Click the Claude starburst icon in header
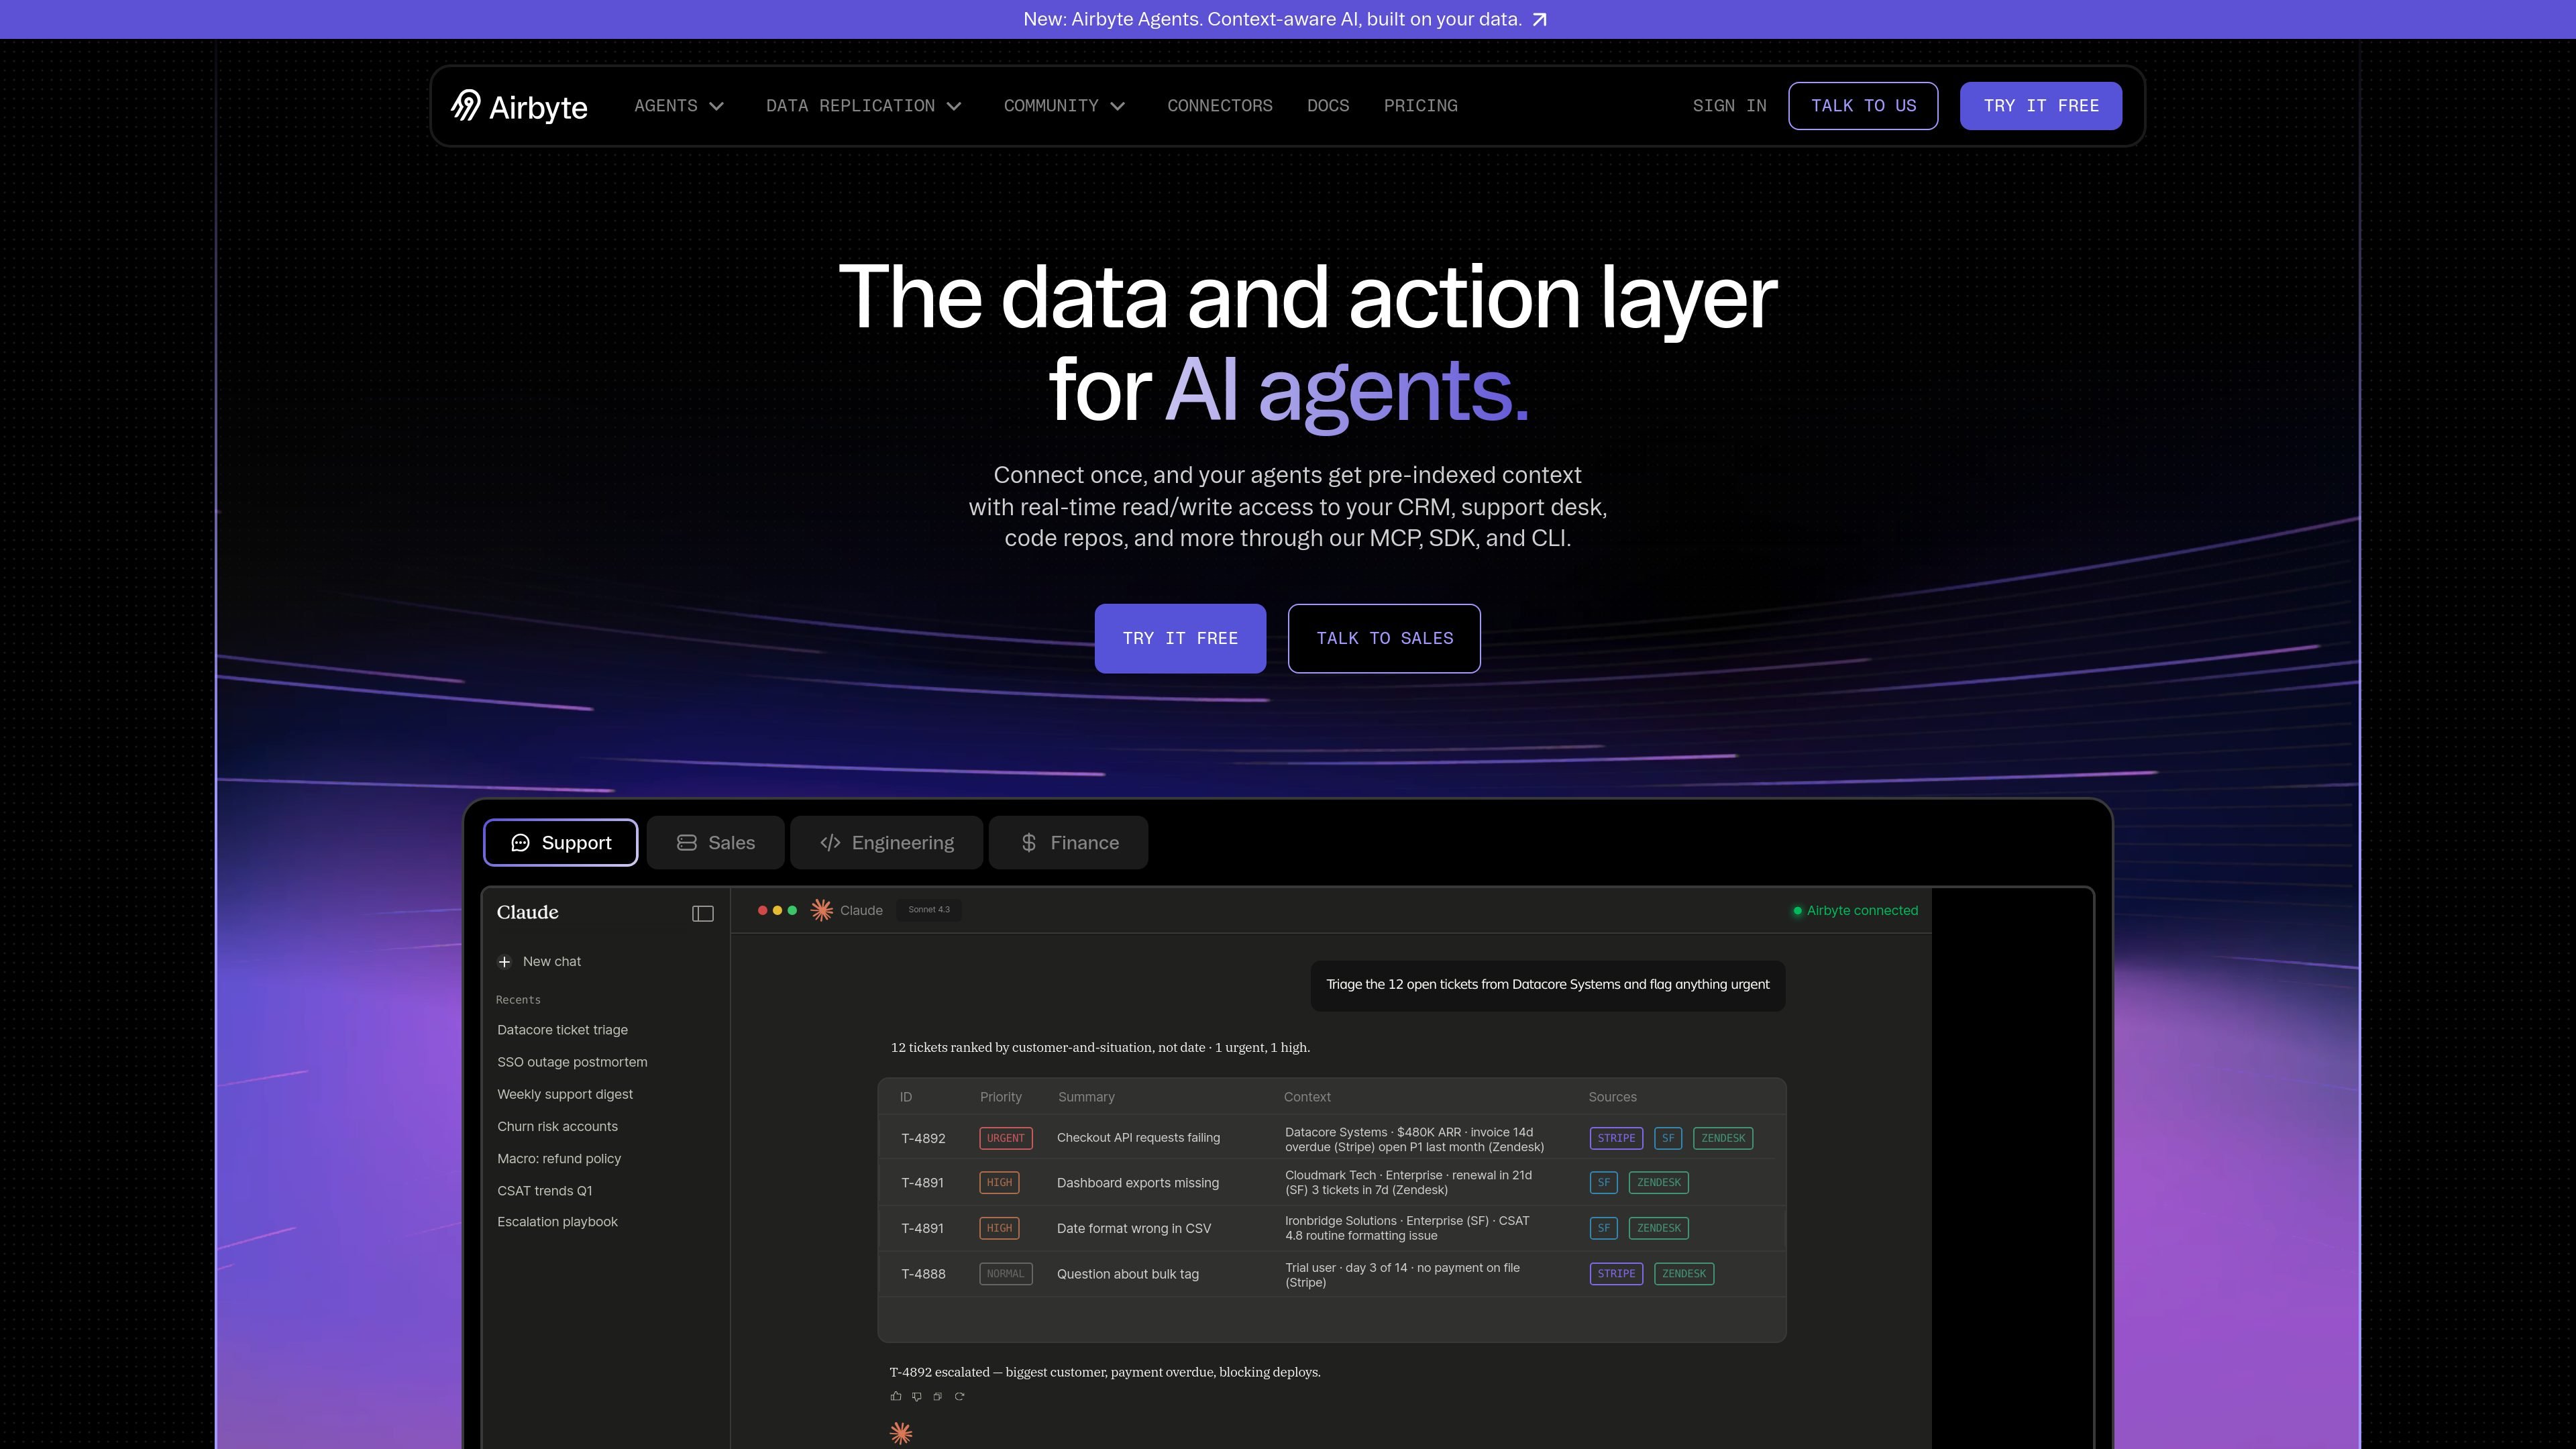The image size is (2576, 1449). (822, 910)
